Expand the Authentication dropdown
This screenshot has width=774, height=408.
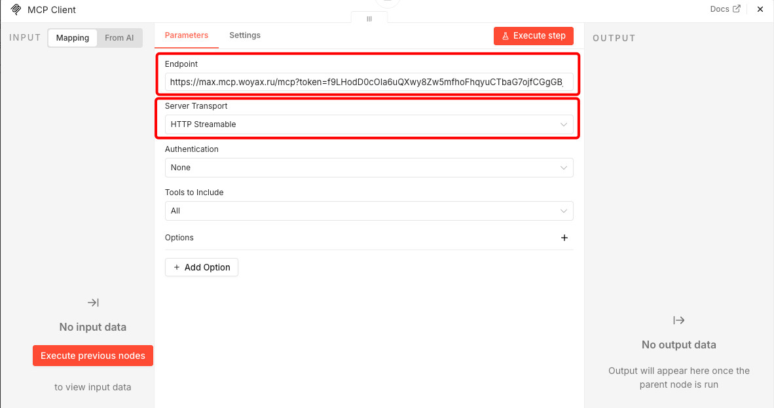point(369,168)
